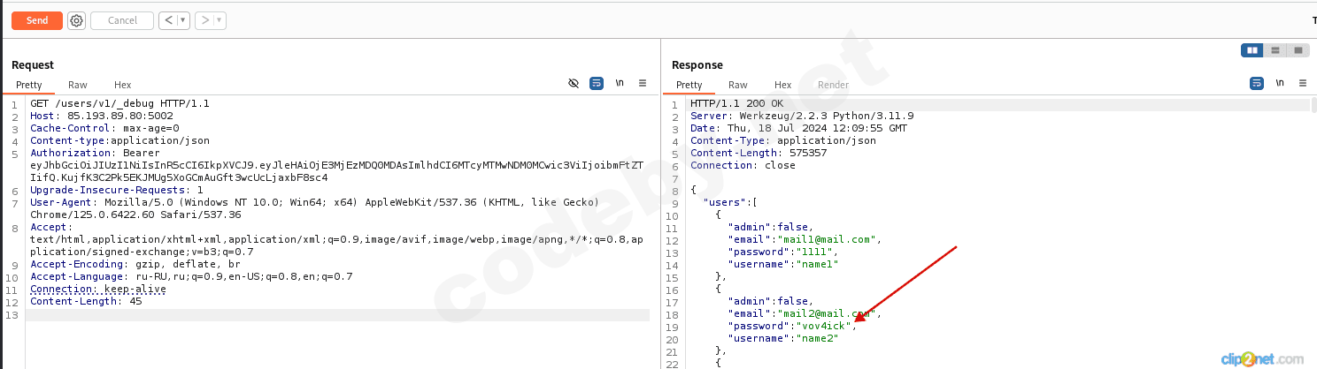Toggle hidden characters eye icon in Request
Viewport: 1317px width, 369px height.
[574, 83]
